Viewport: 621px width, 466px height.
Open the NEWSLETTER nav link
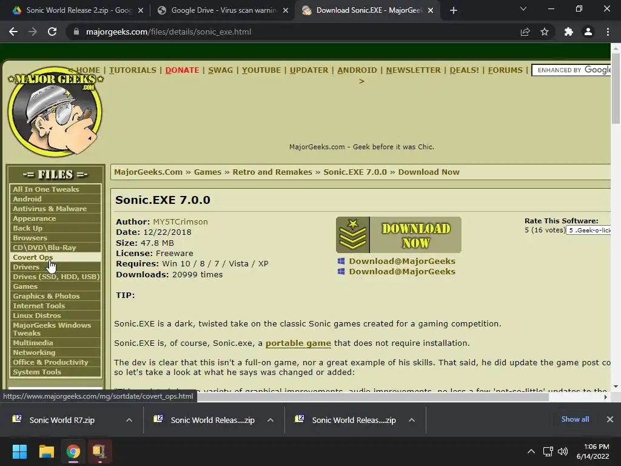[x=413, y=70]
